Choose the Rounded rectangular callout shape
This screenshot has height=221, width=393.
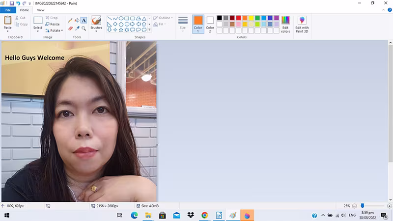coord(132,30)
